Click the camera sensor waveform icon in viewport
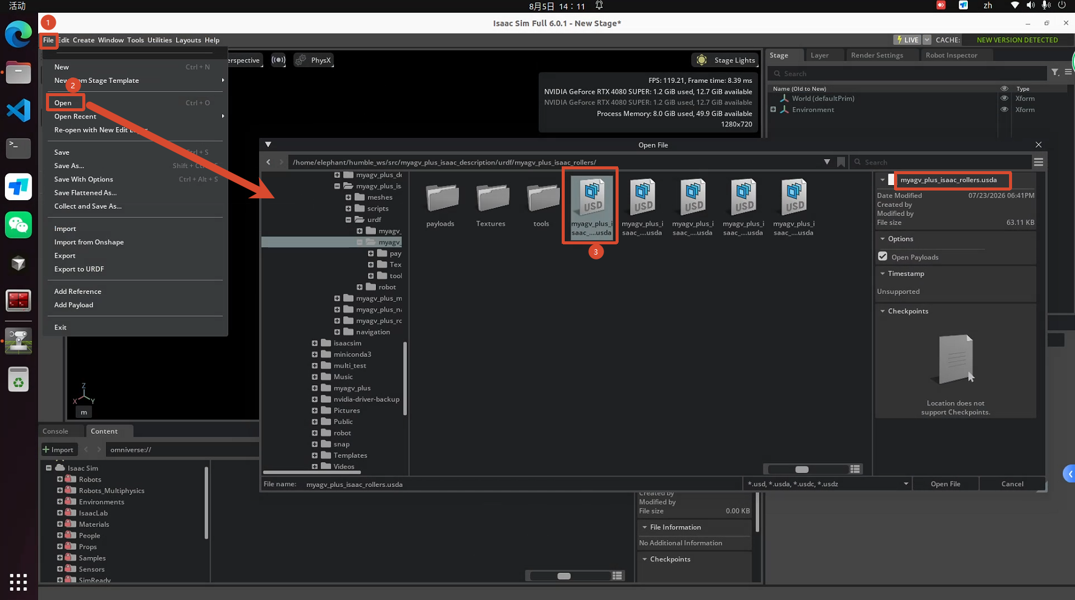The width and height of the screenshot is (1075, 600). pyautogui.click(x=278, y=60)
